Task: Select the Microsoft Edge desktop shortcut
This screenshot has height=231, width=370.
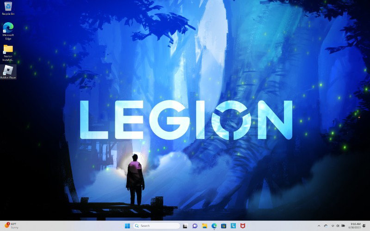Action: pyautogui.click(x=8, y=31)
